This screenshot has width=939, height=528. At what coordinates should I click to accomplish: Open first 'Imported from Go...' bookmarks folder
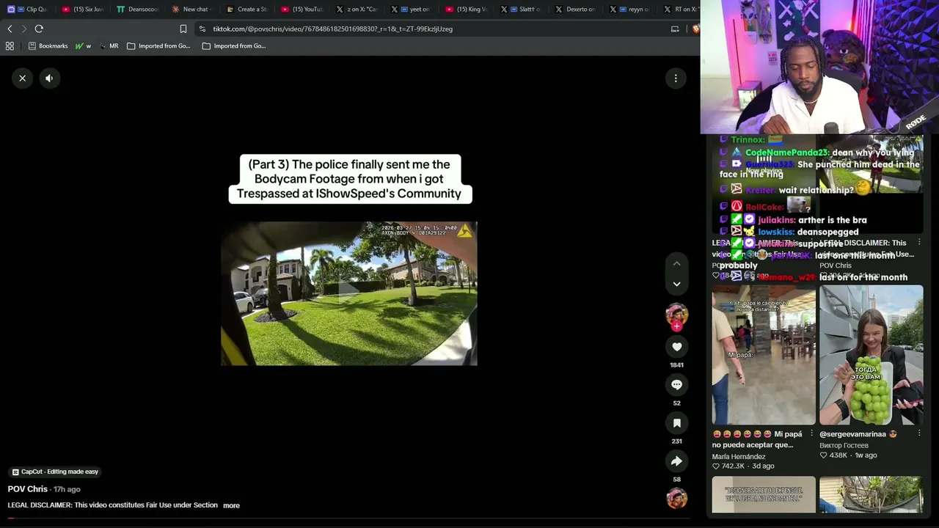click(158, 45)
